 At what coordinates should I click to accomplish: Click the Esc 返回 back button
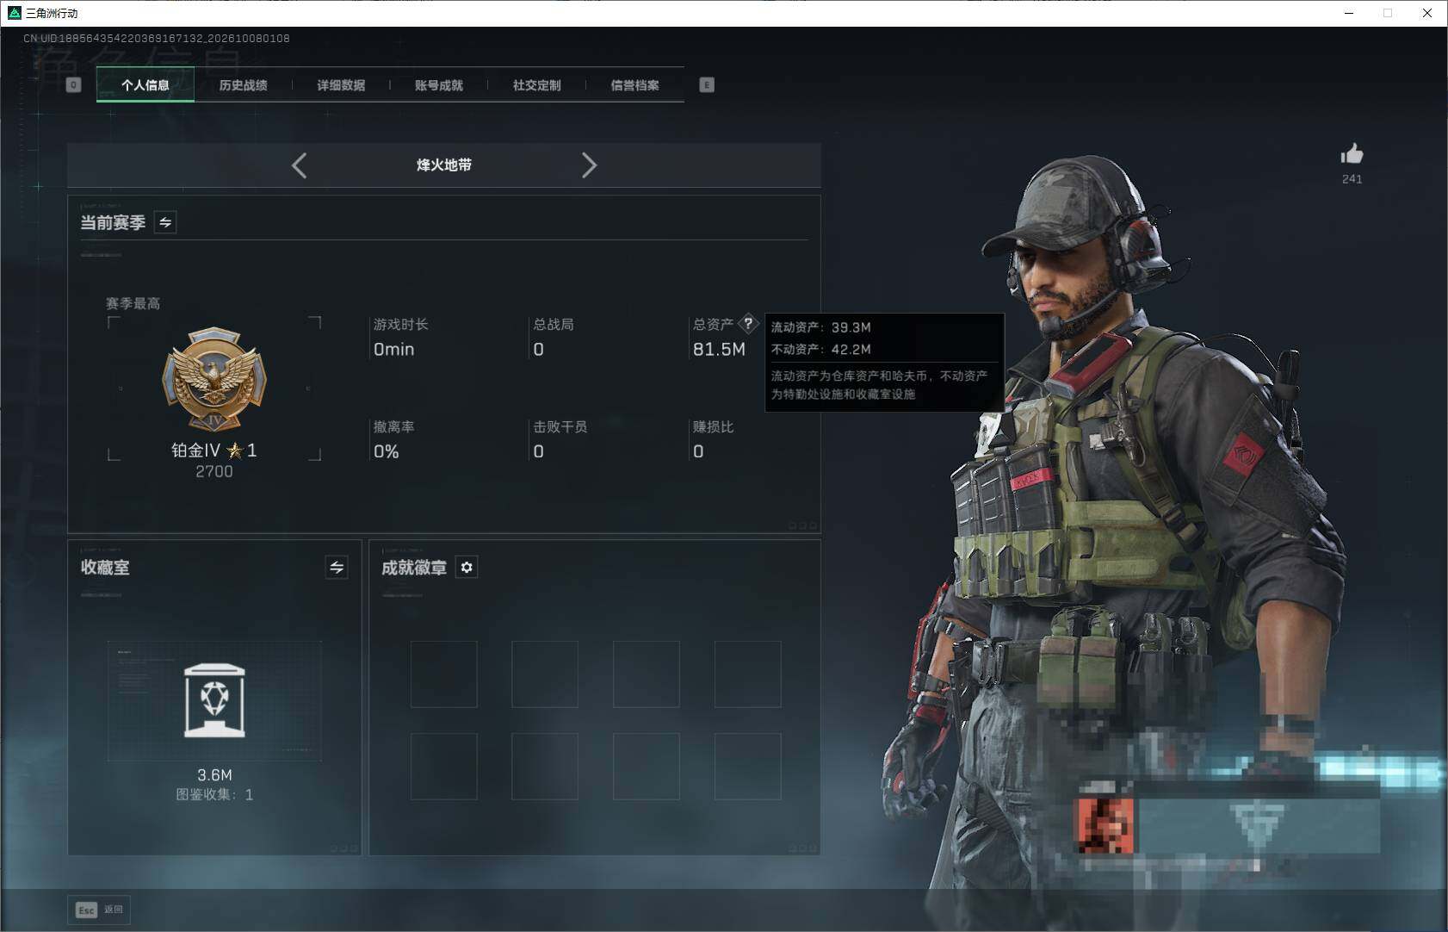[99, 910]
